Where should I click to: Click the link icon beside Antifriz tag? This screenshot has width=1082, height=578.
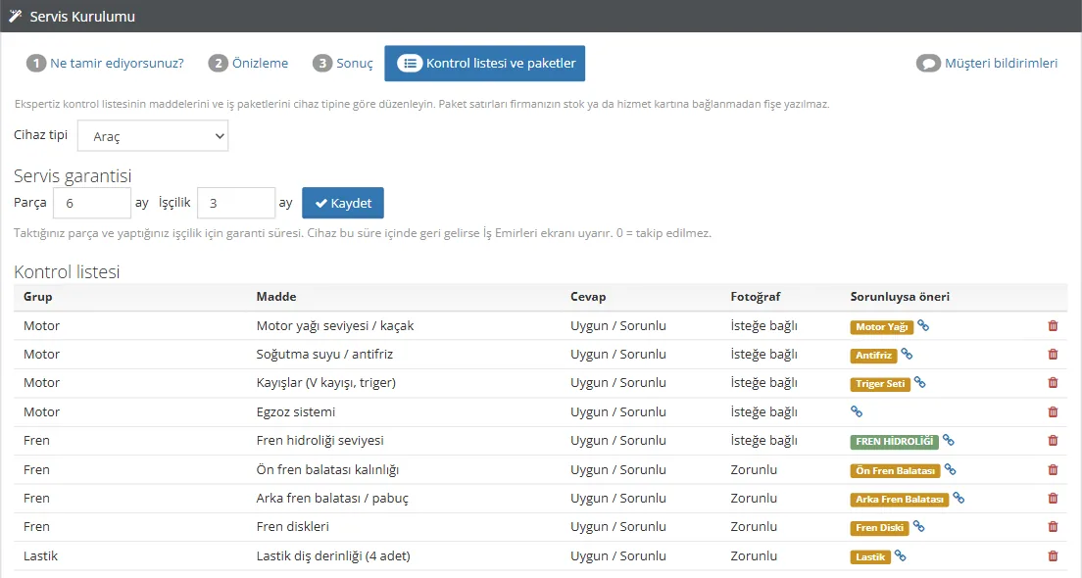coord(907,354)
